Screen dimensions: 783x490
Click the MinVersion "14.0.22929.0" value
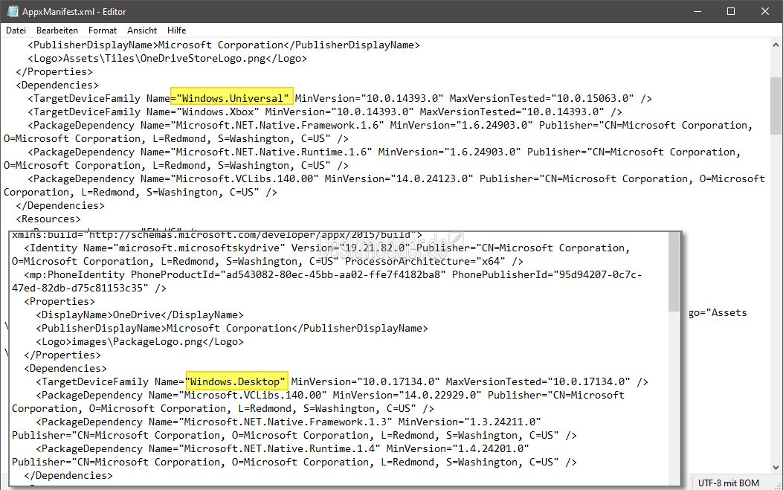[x=440, y=395]
